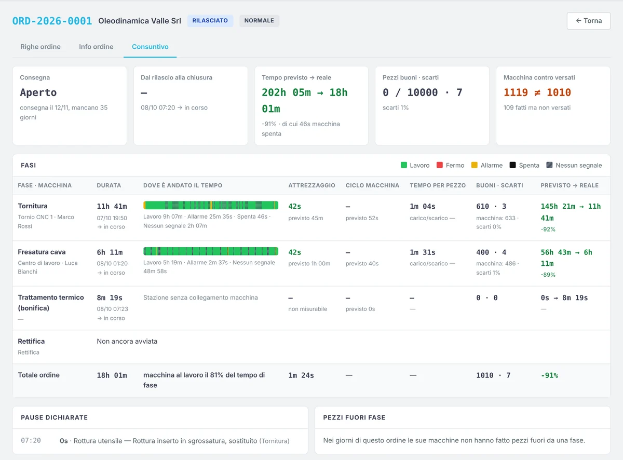Image resolution: width=623 pixels, height=460 pixels.
Task: Click the Aperto delivery status value
Action: [x=38, y=92]
